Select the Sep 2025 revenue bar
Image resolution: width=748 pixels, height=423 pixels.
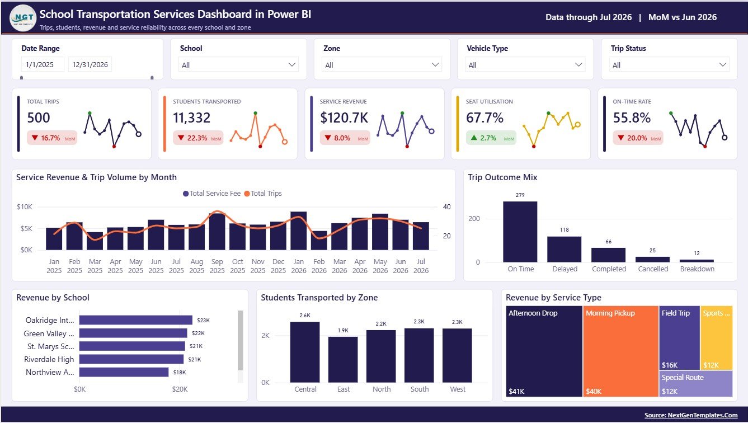217,232
